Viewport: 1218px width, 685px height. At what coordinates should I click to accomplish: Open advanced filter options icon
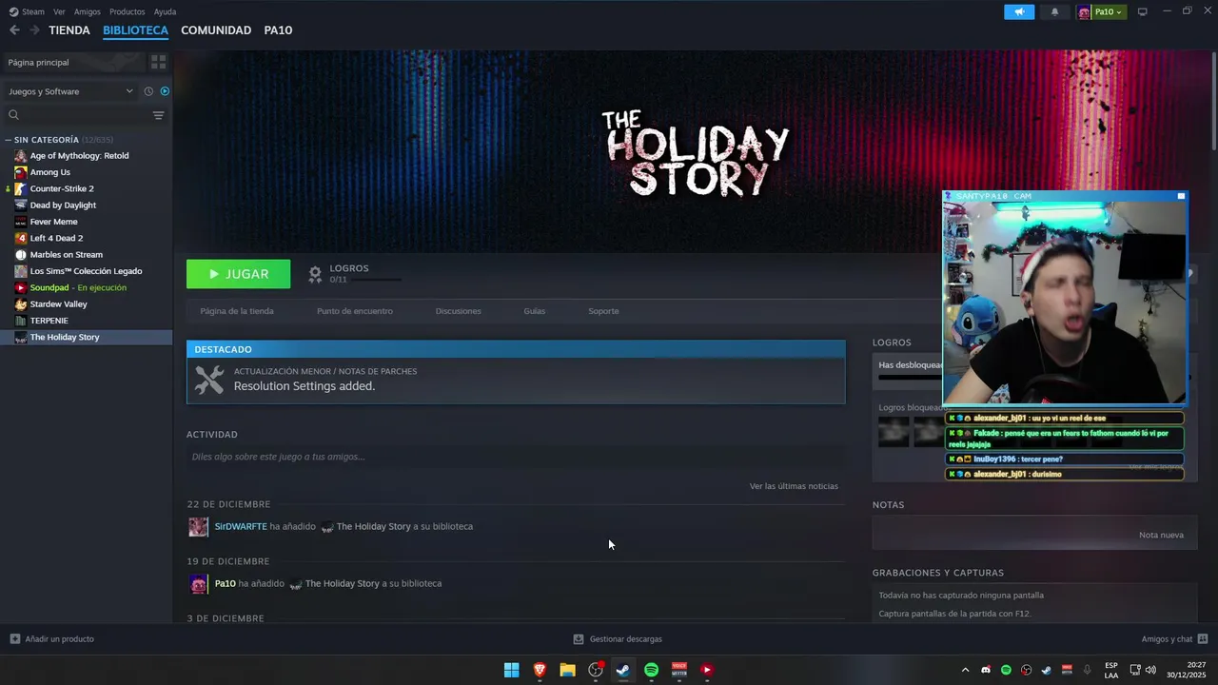pyautogui.click(x=158, y=115)
